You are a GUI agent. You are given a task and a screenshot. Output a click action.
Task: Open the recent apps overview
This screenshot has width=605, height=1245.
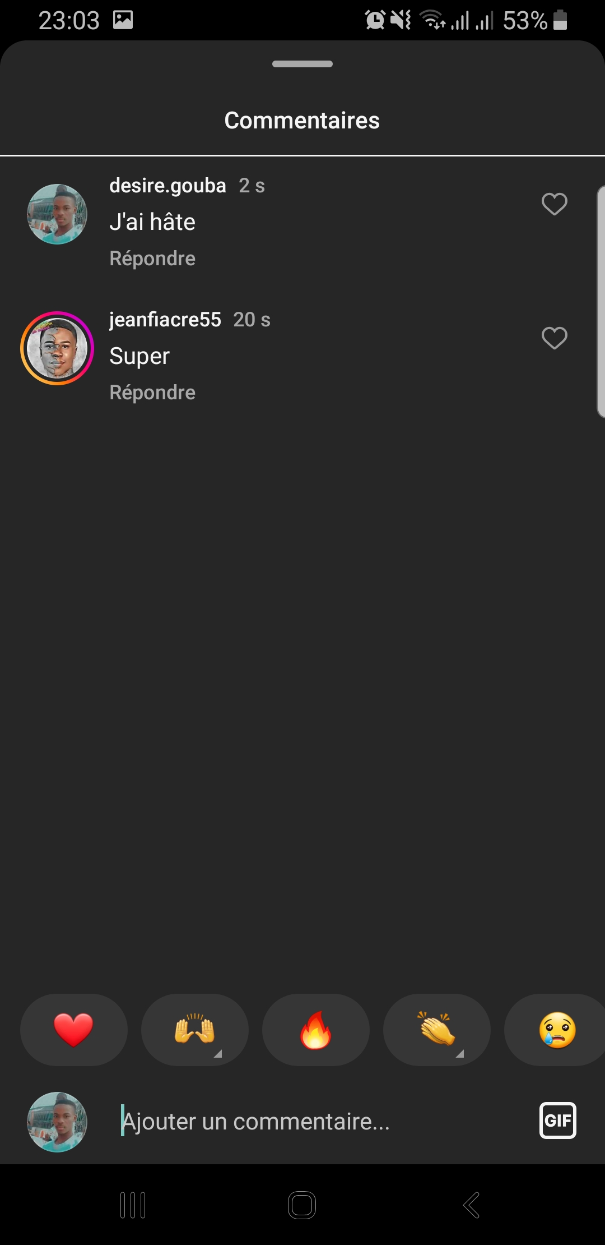[x=133, y=1205]
